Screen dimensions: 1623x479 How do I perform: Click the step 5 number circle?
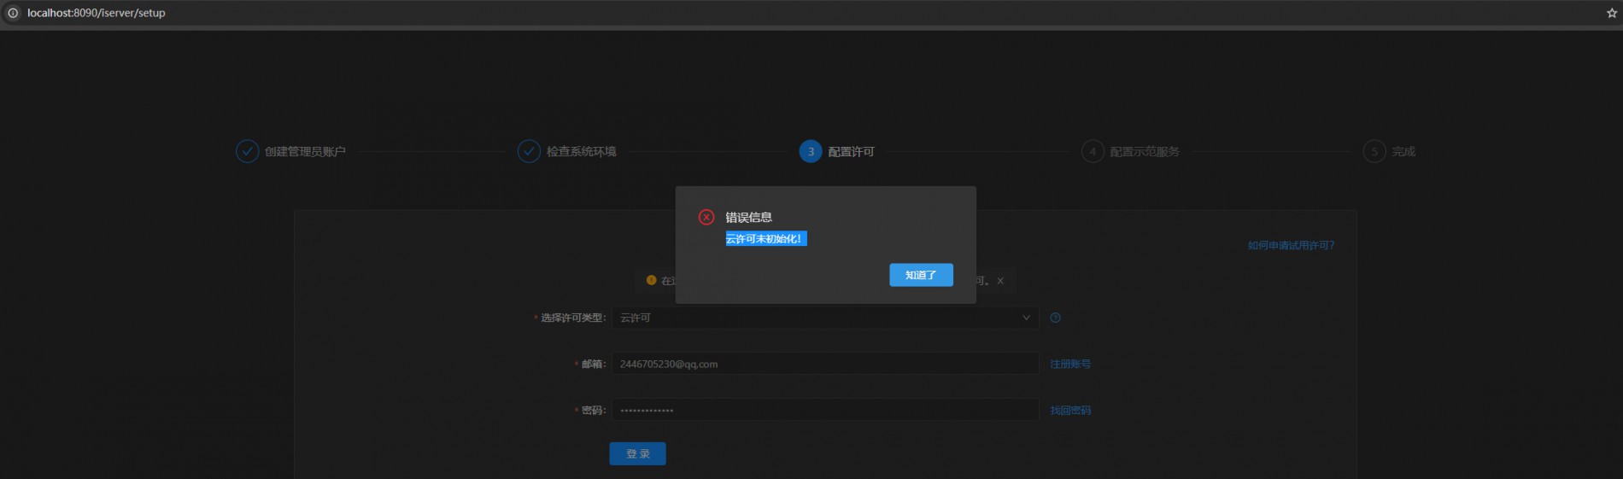[x=1374, y=151]
